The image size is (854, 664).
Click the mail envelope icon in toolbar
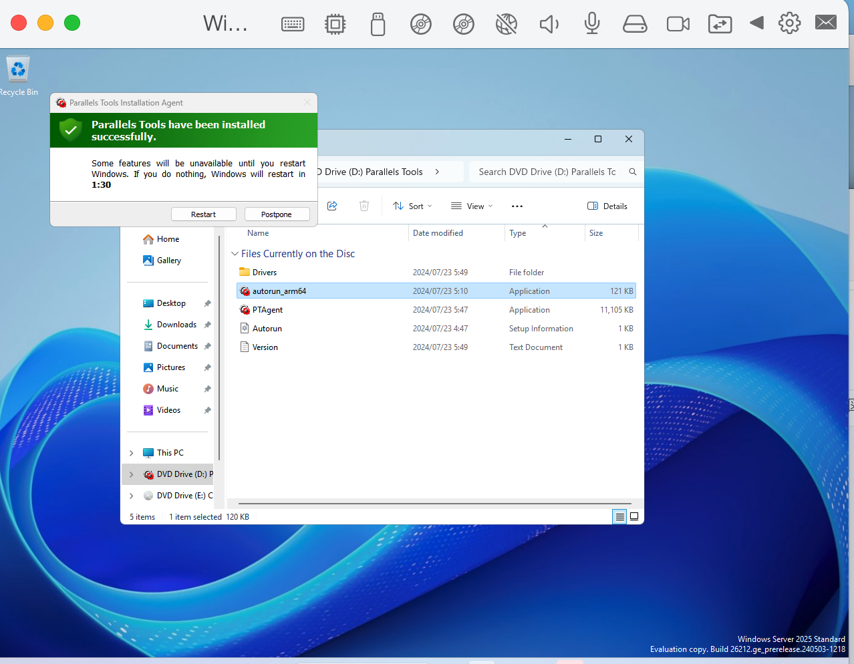pos(826,23)
